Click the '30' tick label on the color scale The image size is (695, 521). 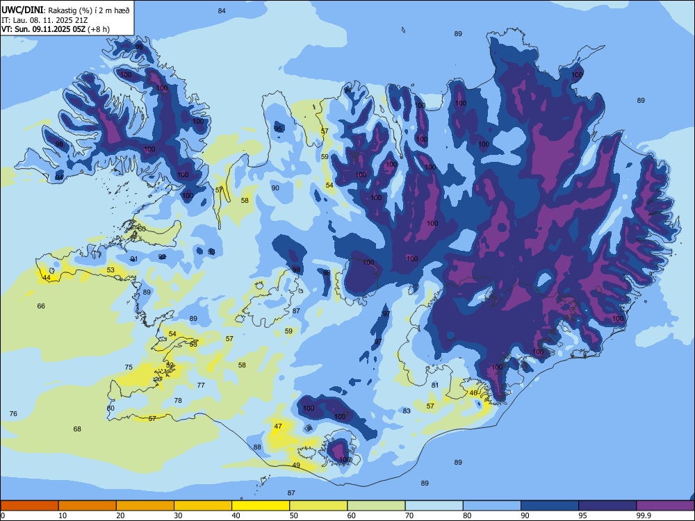click(x=178, y=515)
